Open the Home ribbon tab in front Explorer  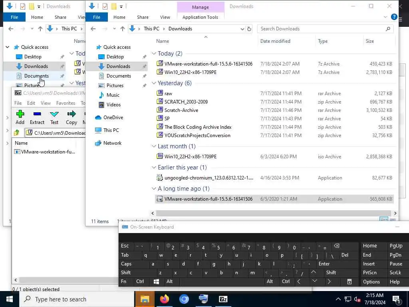[x=119, y=17]
